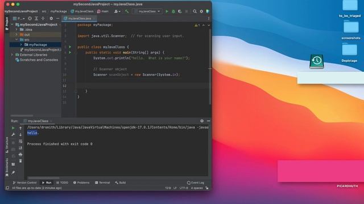Image resolution: width=364 pixels, height=204 pixels.
Task: Expand the out folder
Action: tap(16, 35)
